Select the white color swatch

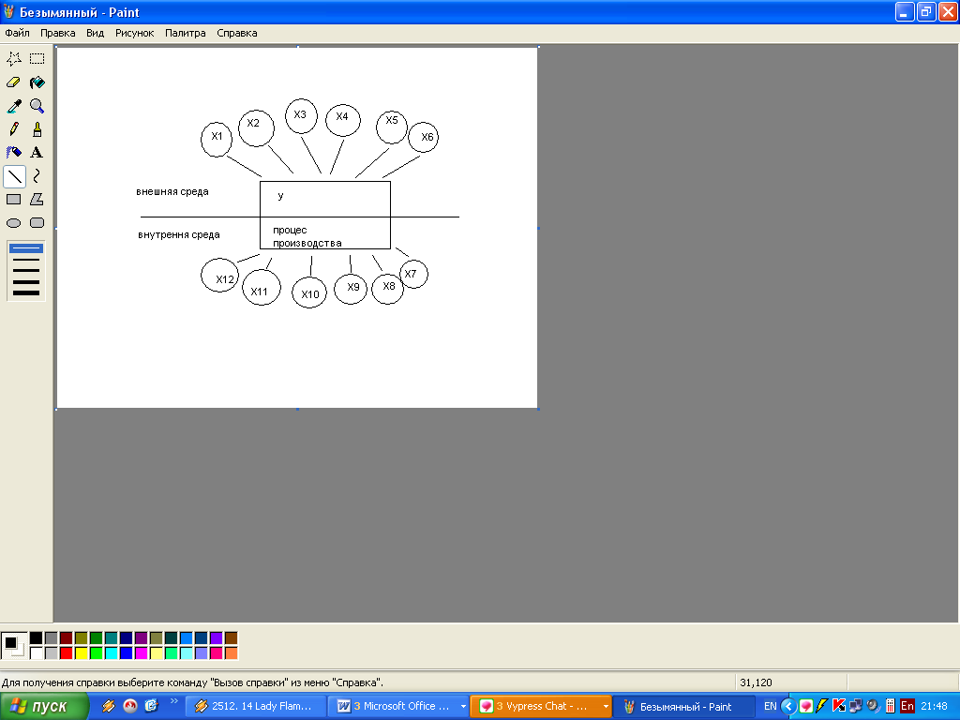37,653
